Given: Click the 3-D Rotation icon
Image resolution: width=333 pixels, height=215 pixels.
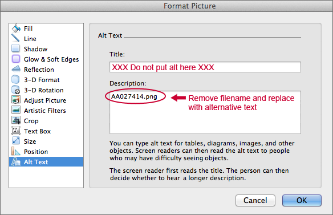Looking at the screenshot, I should point(16,90).
